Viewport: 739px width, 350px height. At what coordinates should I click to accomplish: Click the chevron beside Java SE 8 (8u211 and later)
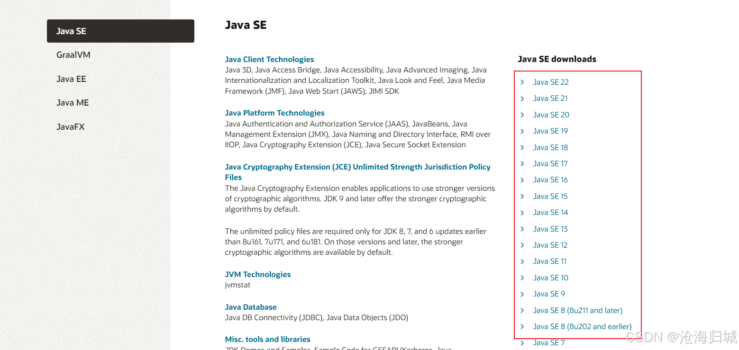(x=522, y=310)
